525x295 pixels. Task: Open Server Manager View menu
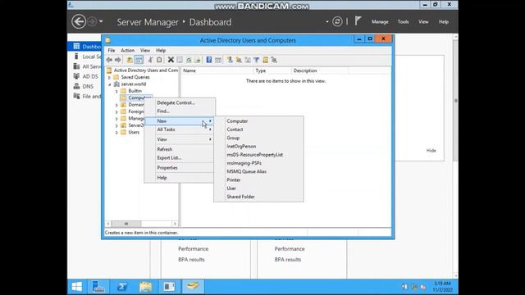click(x=423, y=22)
